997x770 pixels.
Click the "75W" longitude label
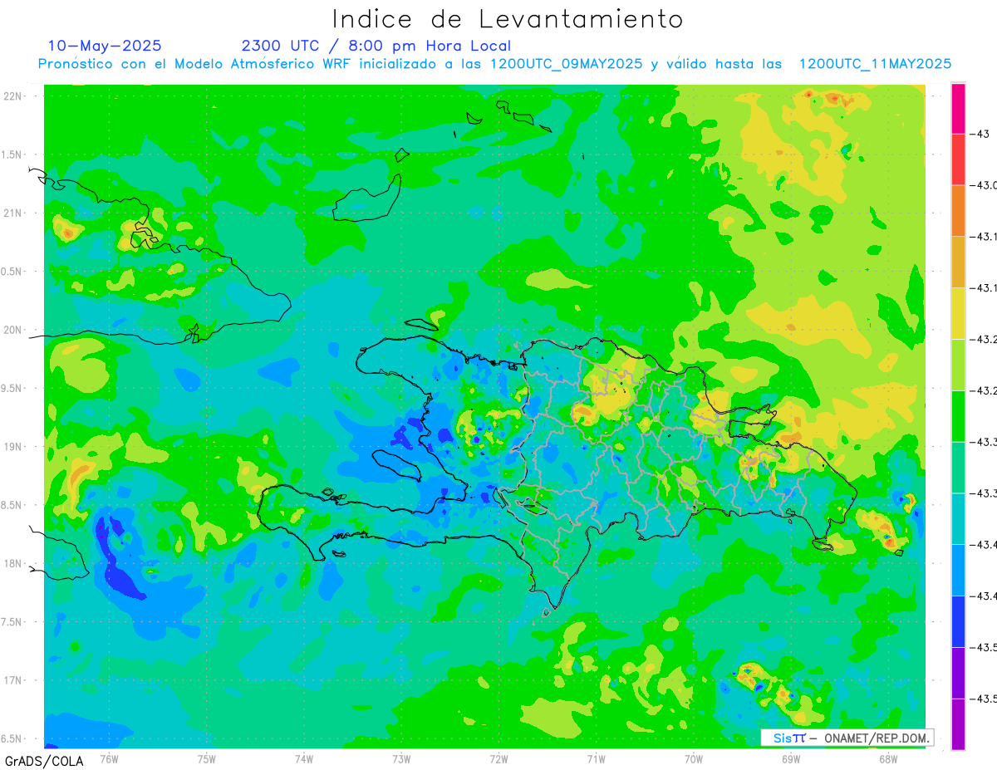tap(207, 758)
